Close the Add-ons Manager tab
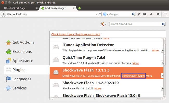The height and width of the screenshot is (103, 169). (74, 8)
